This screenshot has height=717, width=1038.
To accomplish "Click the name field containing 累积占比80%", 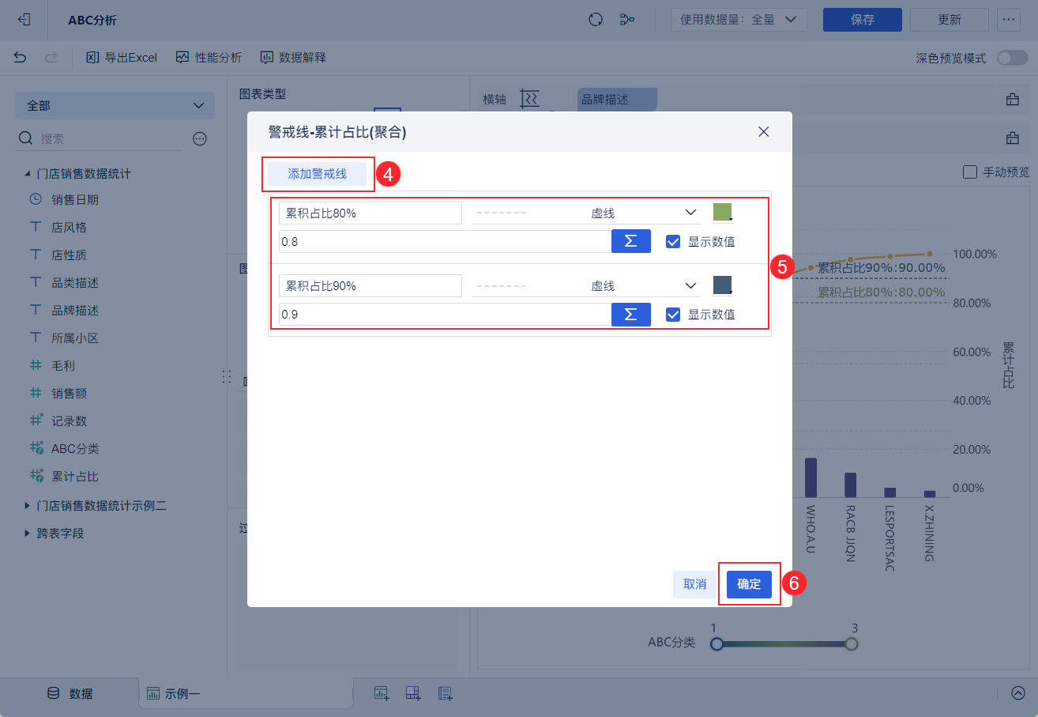I will tap(370, 213).
